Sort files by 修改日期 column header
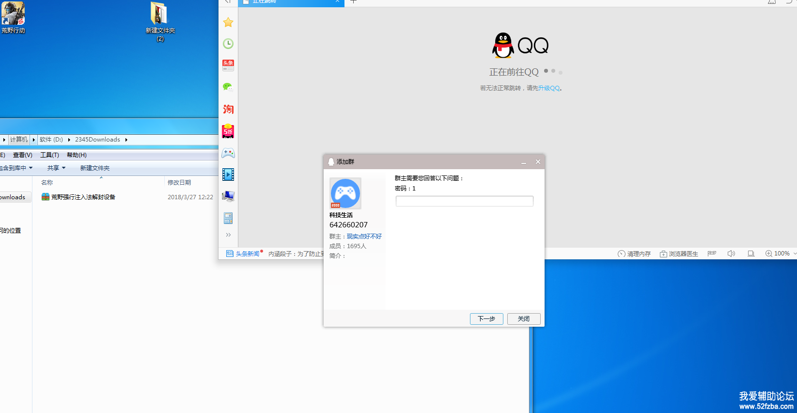The width and height of the screenshot is (797, 413). click(179, 183)
